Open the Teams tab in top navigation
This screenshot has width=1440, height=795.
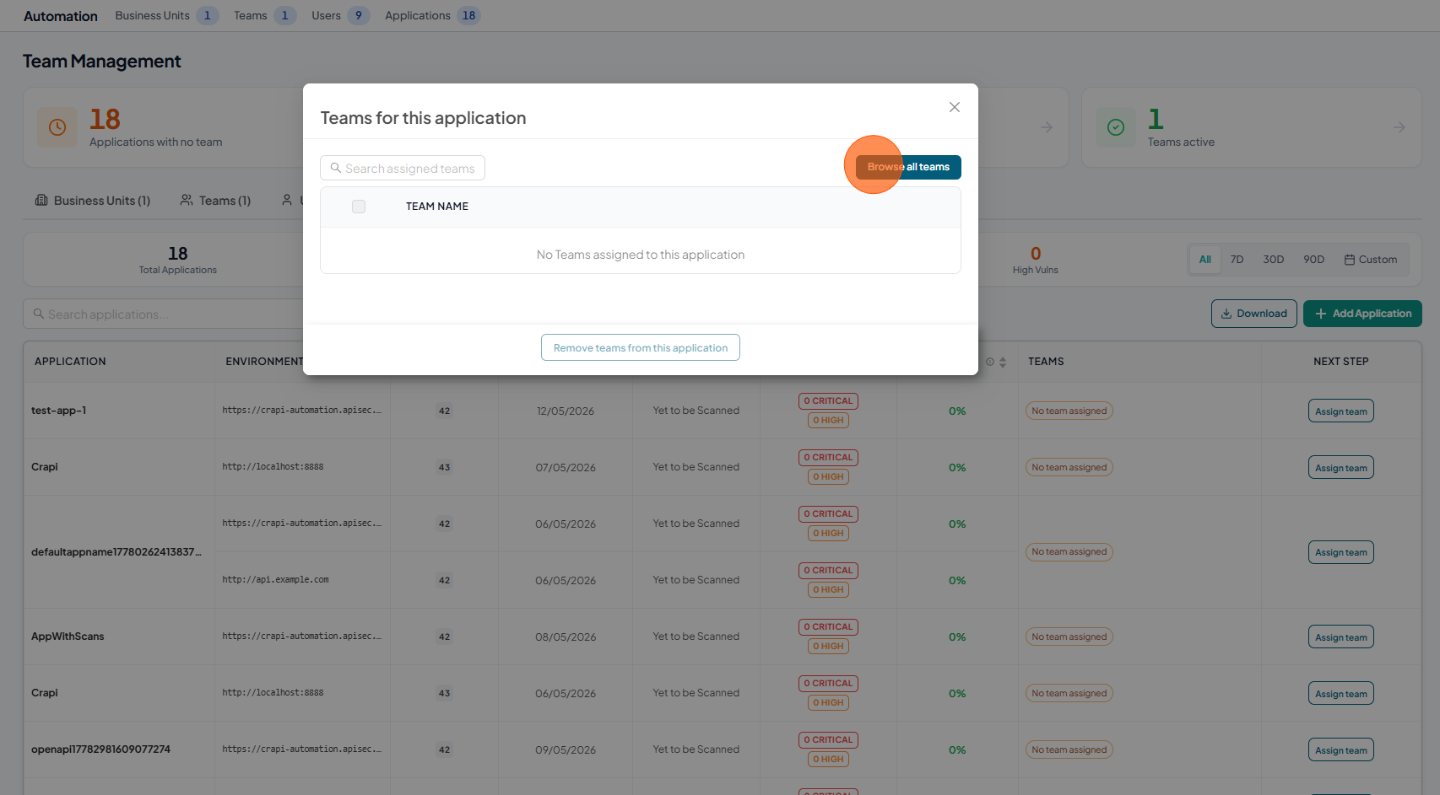pos(264,15)
